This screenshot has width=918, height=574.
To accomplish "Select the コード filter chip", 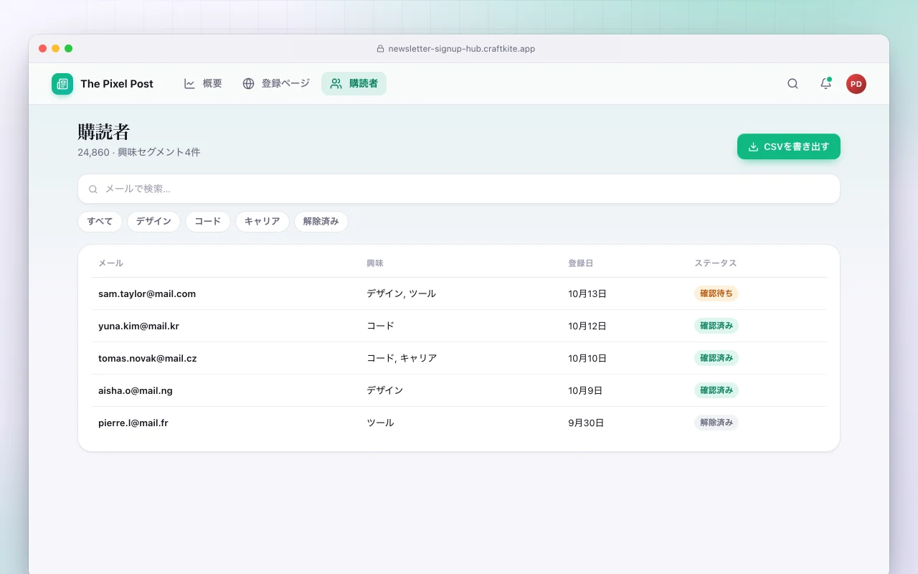I will pos(208,222).
